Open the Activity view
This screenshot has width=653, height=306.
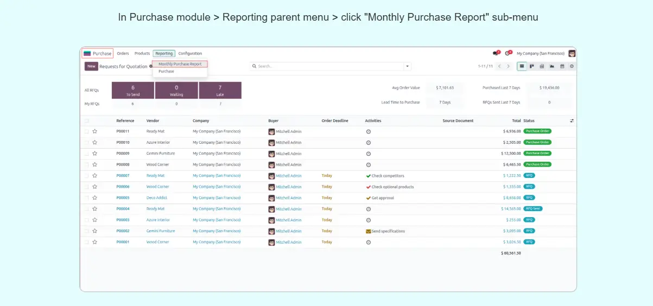point(572,66)
